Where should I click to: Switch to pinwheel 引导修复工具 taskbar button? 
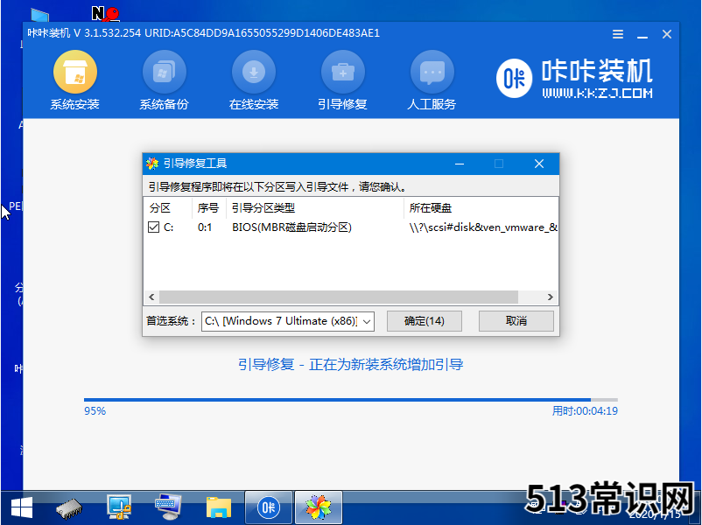tap(319, 507)
